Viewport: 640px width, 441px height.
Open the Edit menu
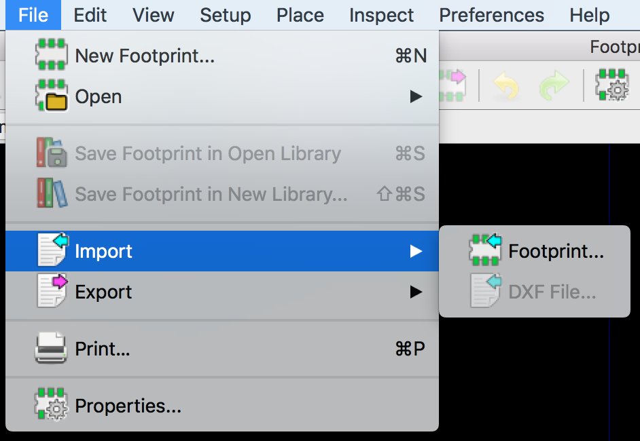[90, 15]
